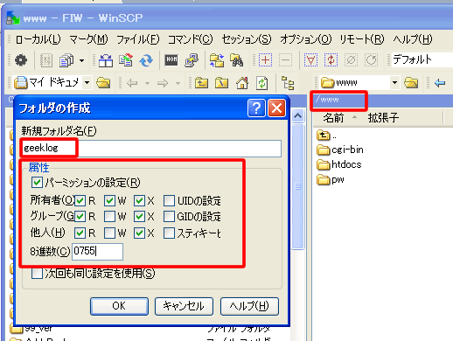
Task: Open the マイ ドキュメ drive dropdown
Action: pos(87,83)
